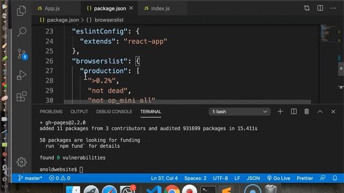The height and width of the screenshot is (193, 344).
Task: Click "found 0 vulnerabilities" terminal line
Action: (x=73, y=158)
